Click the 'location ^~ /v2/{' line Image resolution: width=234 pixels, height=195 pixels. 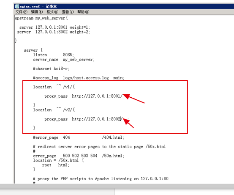pos(54,110)
